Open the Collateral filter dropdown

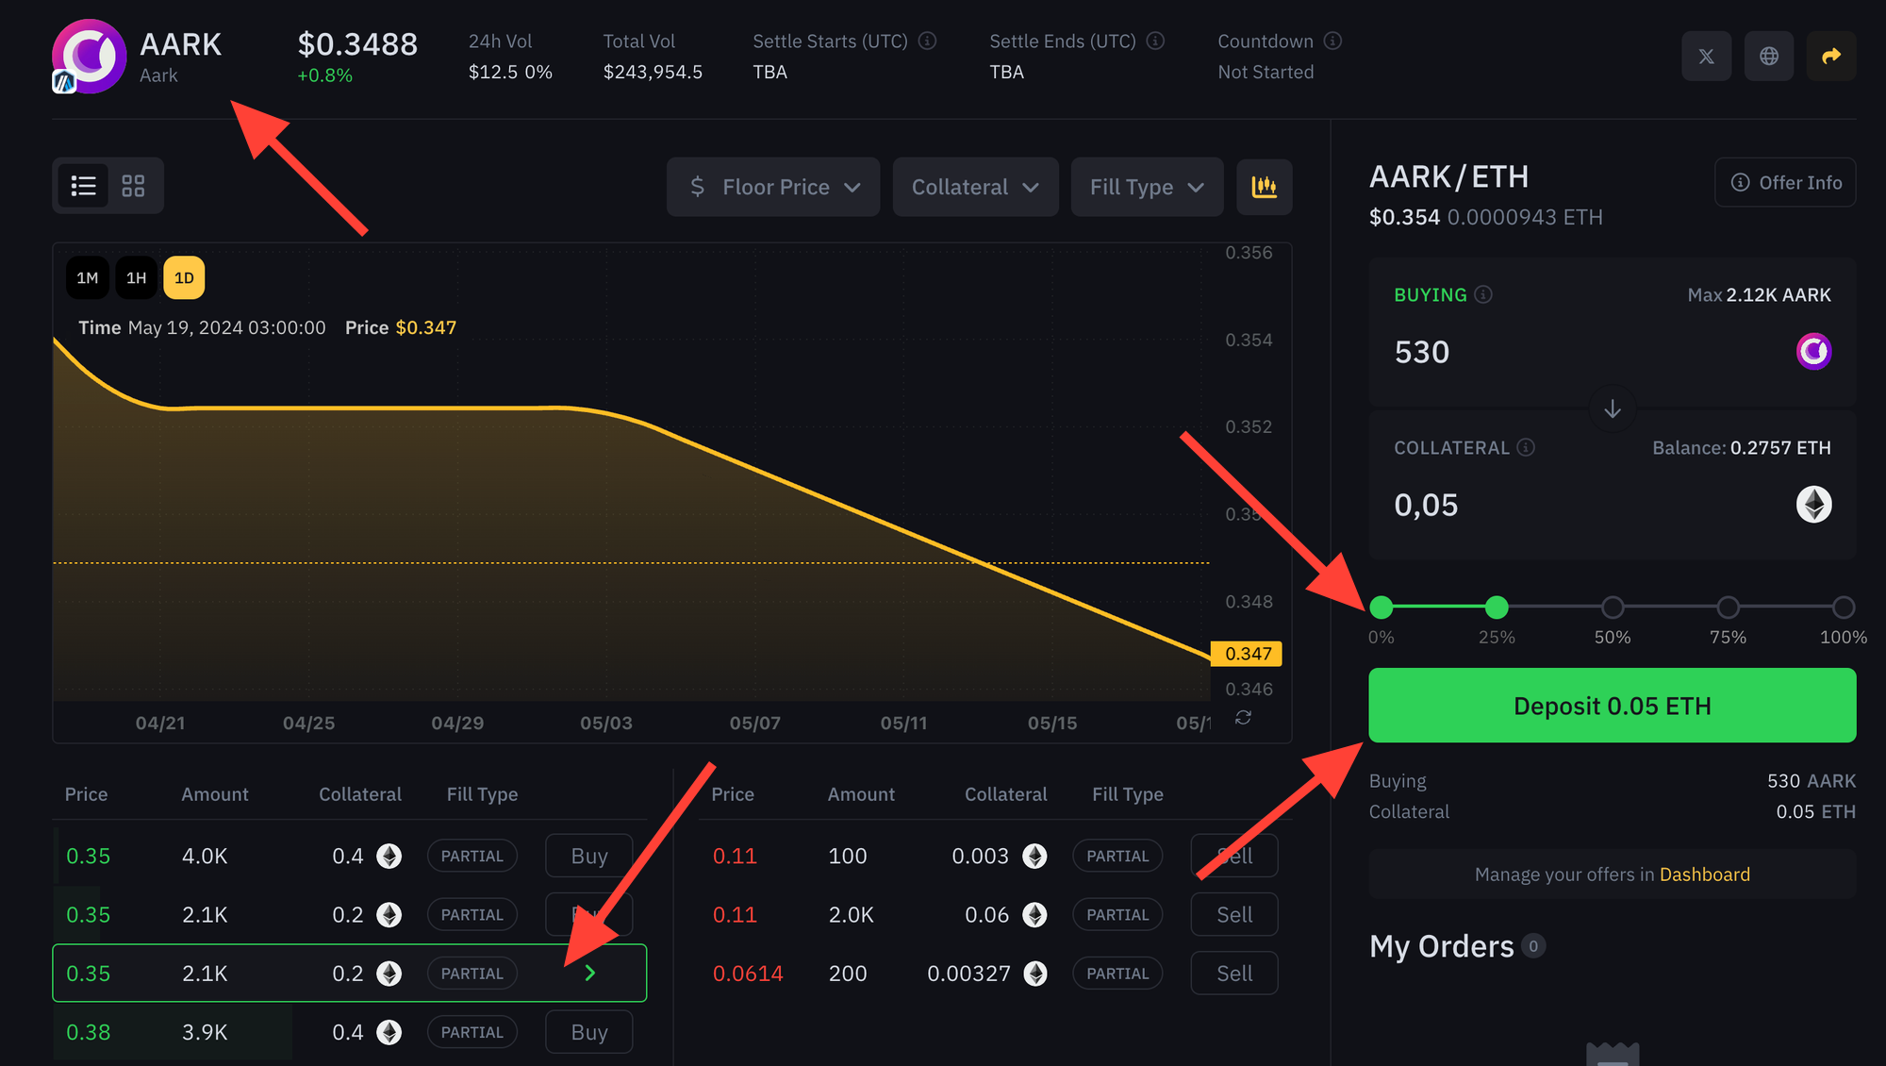pos(975,187)
